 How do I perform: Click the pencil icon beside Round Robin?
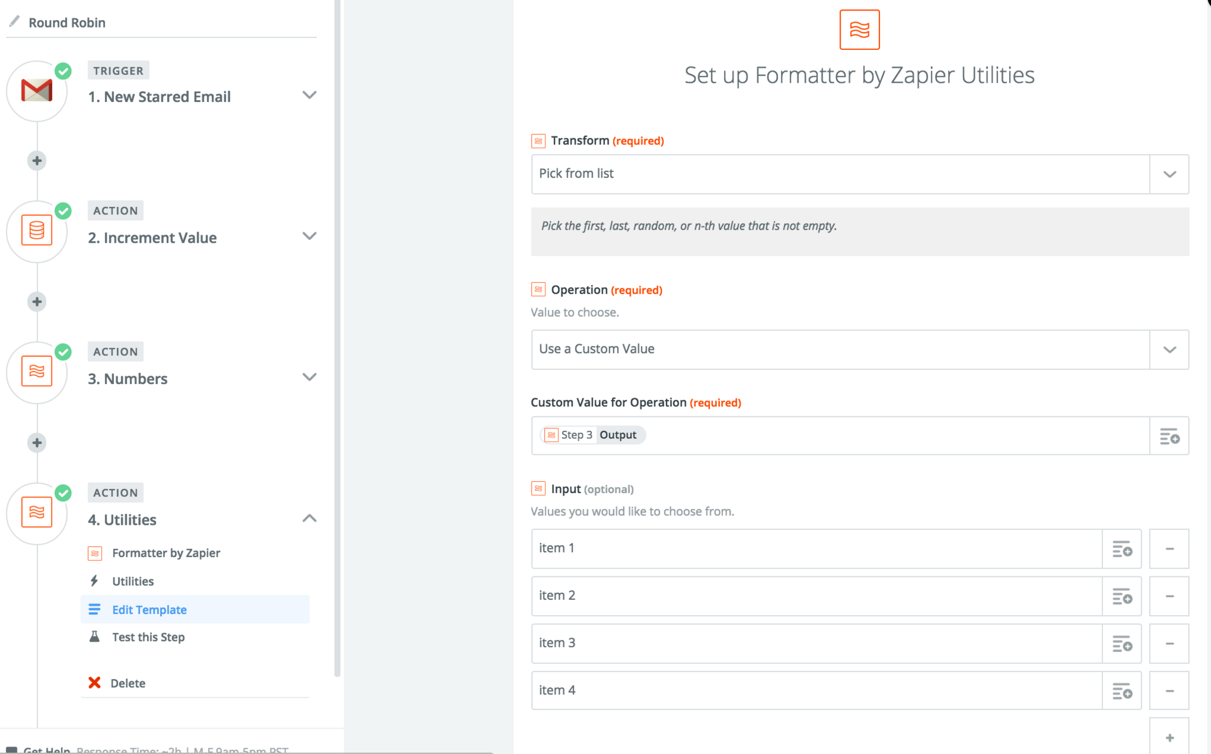pos(15,22)
